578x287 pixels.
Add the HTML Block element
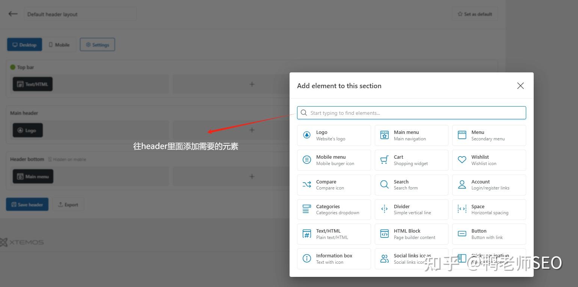411,234
